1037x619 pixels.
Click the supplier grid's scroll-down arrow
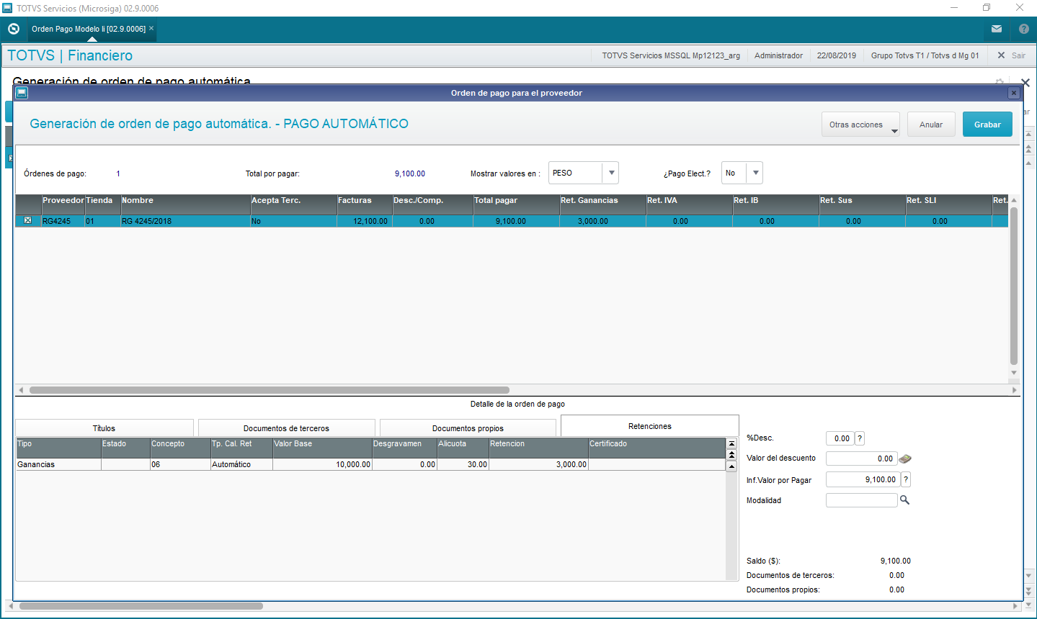click(x=1014, y=373)
